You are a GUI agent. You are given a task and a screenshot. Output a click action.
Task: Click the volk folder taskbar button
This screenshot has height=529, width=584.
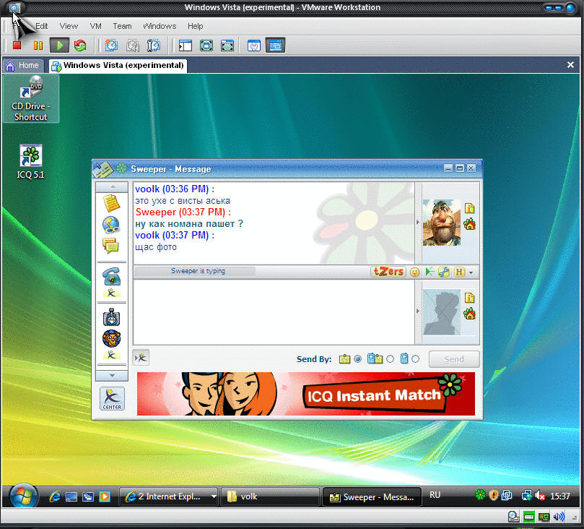tap(271, 496)
